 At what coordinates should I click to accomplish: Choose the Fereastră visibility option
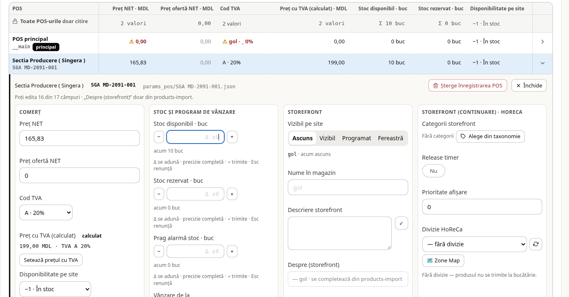coord(390,138)
